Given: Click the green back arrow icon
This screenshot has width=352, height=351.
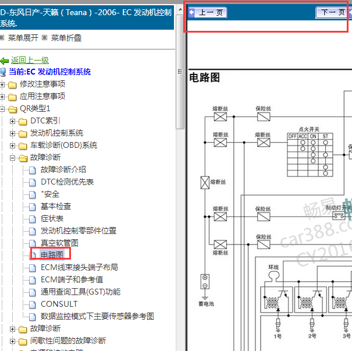Looking at the screenshot, I should pos(4,61).
